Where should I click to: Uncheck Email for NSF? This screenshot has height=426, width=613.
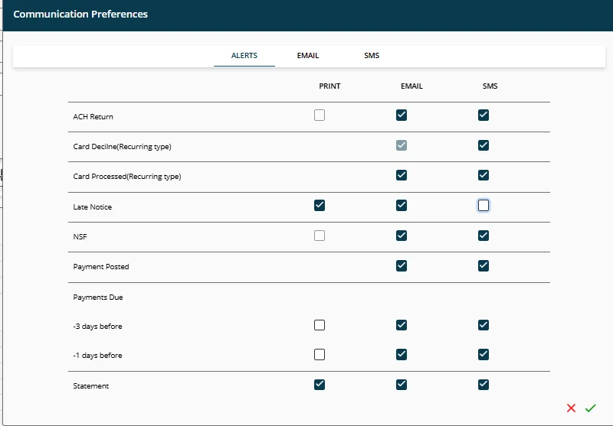[402, 236]
